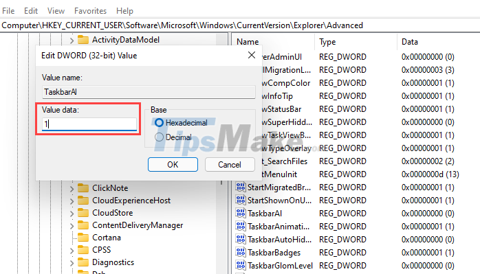The image size is (480, 274).
Task: Expand the ClickNote tree node
Action: click(x=72, y=188)
